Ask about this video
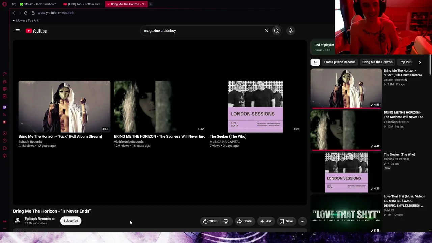The height and width of the screenshot is (243, 432). tap(266, 221)
